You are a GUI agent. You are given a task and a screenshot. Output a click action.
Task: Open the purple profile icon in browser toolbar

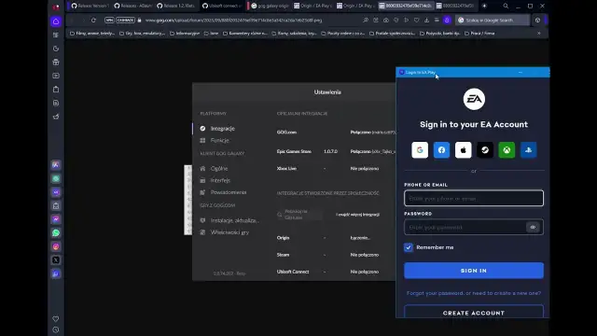[x=447, y=21]
